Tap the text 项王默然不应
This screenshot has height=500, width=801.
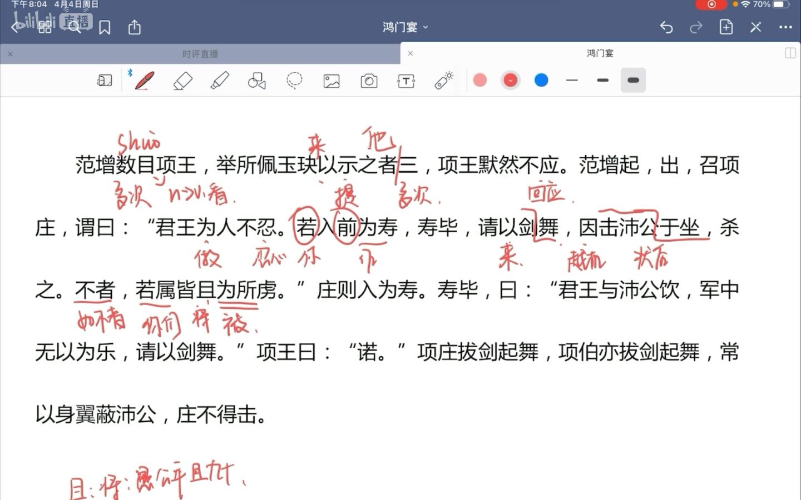click(x=498, y=165)
